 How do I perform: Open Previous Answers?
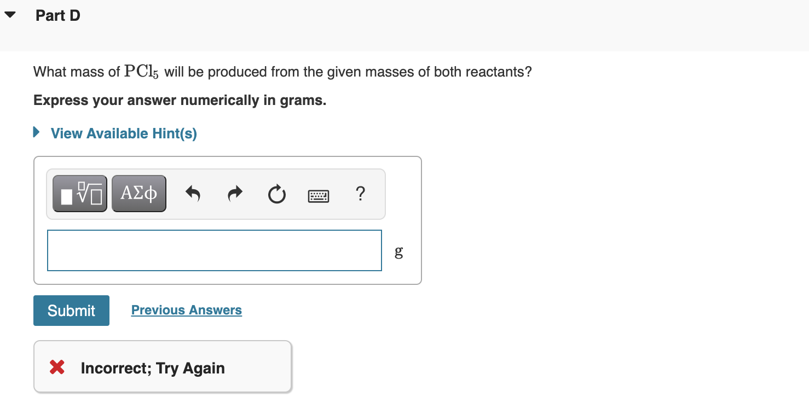tap(186, 310)
